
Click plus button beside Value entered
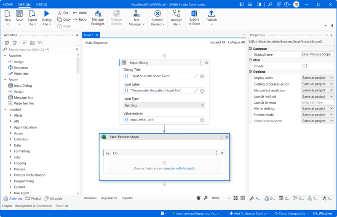click(x=202, y=120)
